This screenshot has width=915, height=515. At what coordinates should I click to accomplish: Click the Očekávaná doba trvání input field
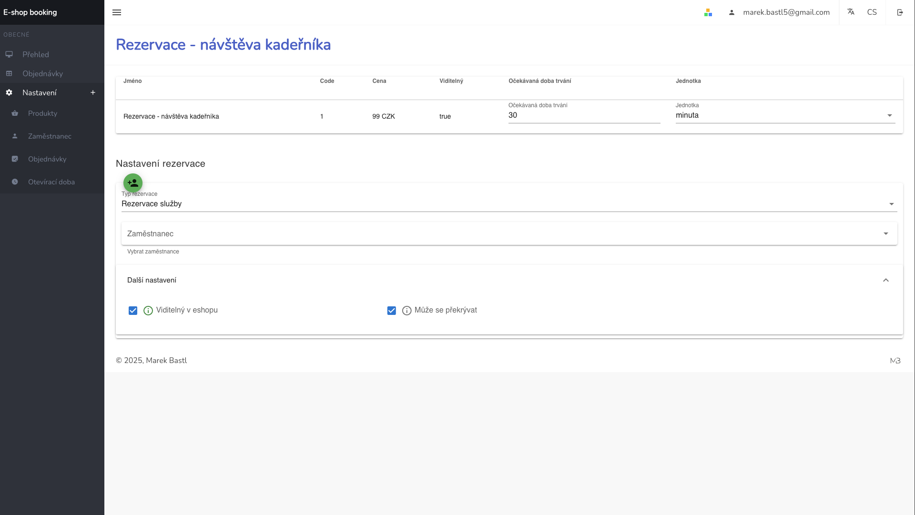click(583, 115)
